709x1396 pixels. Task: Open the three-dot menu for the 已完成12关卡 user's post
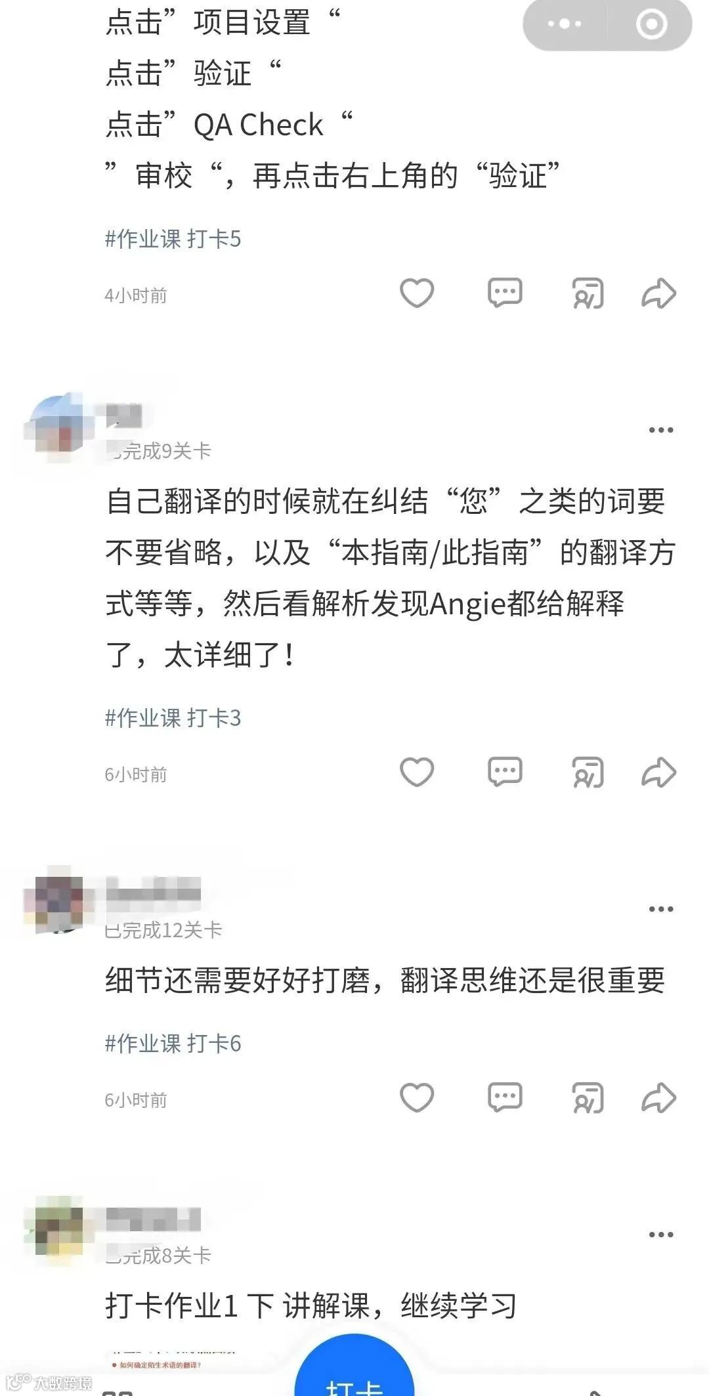[x=661, y=910]
